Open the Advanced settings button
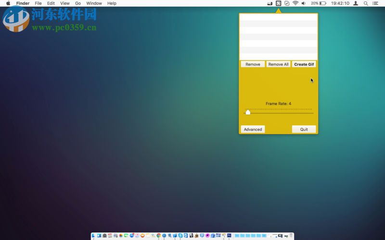 pos(253,129)
